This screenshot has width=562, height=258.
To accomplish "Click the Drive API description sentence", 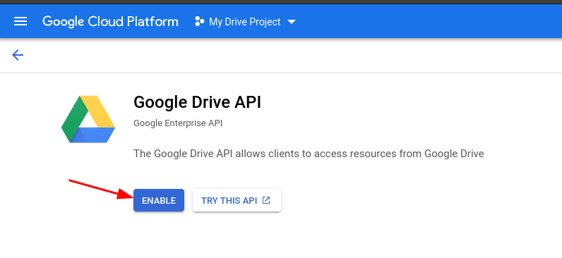I will pos(309,154).
